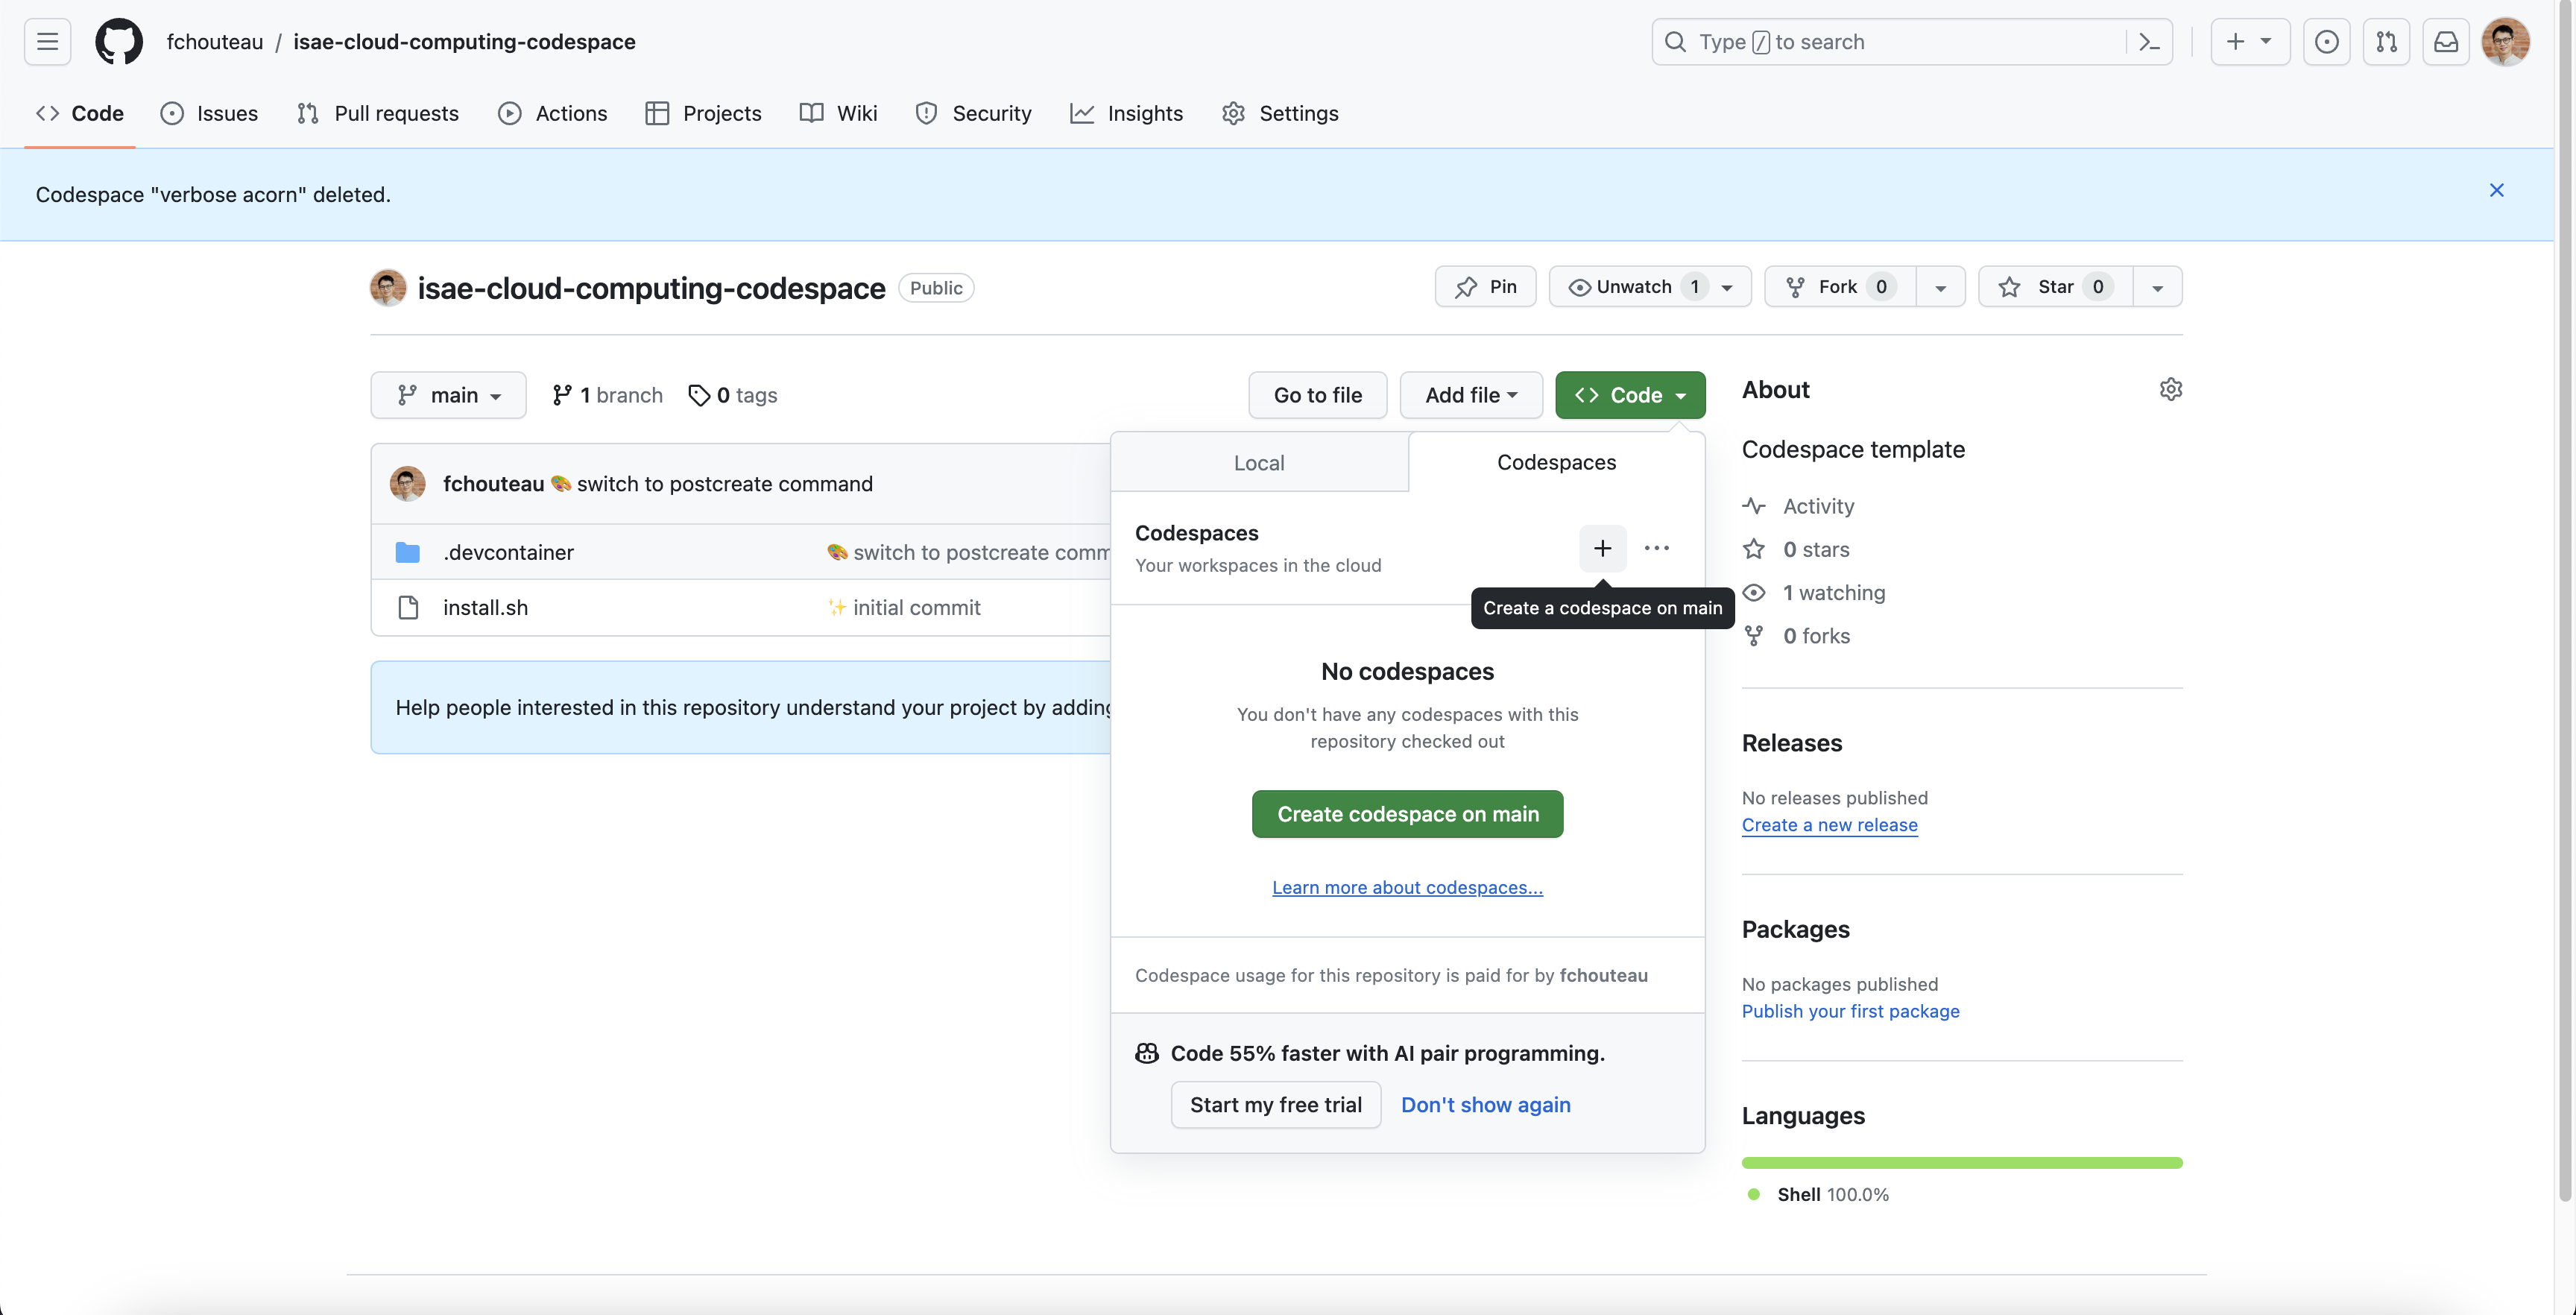Screen dimensions: 2576x1315
Task: Create codespace on main
Action: 1407,813
